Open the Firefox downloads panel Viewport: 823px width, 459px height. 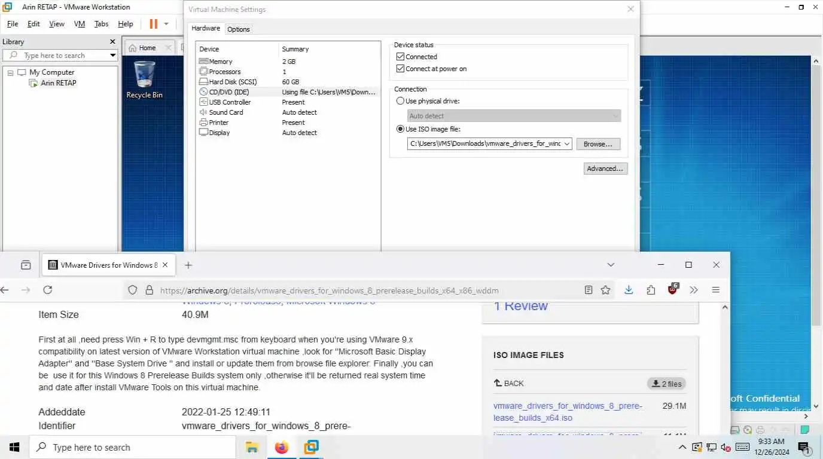click(x=629, y=290)
